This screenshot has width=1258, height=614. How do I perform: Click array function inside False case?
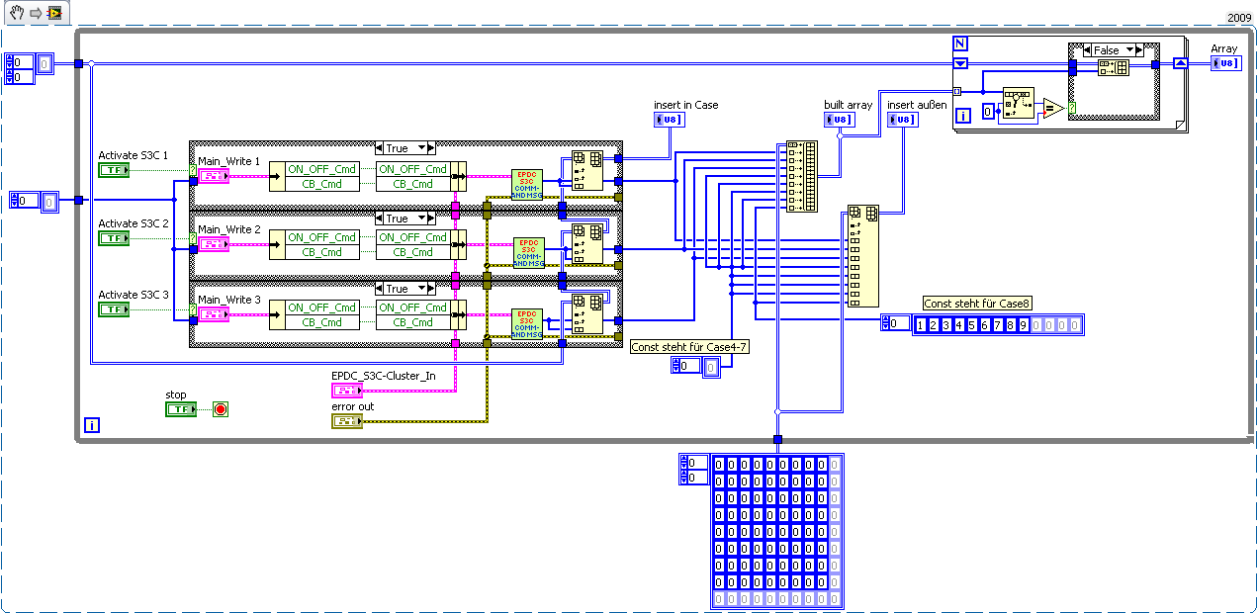(x=1113, y=68)
